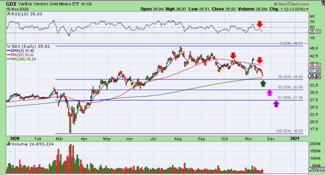Click the Volume 26.9M header value
The height and width of the screenshot is (175, 325).
[253, 9]
